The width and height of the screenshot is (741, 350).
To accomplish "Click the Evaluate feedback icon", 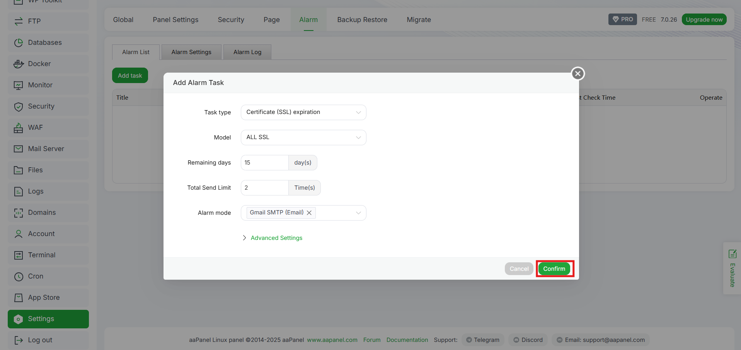I will [732, 254].
